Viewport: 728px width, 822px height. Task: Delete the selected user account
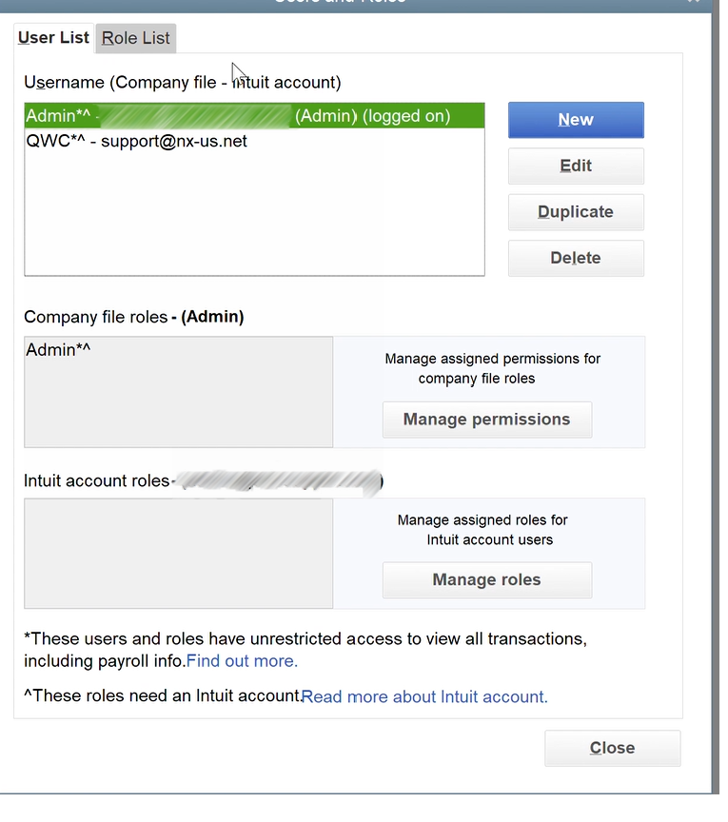[x=575, y=258]
